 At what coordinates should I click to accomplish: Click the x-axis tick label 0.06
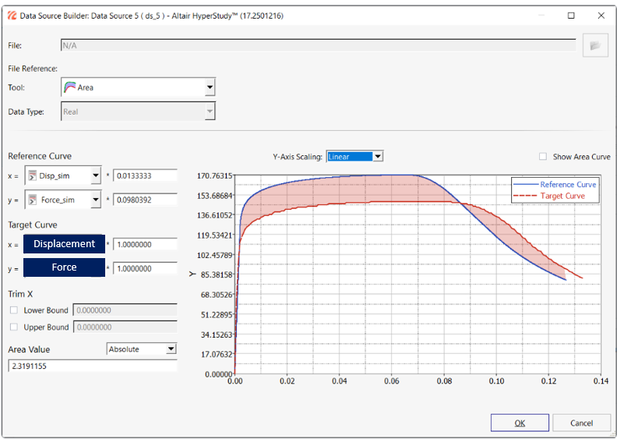(x=392, y=381)
